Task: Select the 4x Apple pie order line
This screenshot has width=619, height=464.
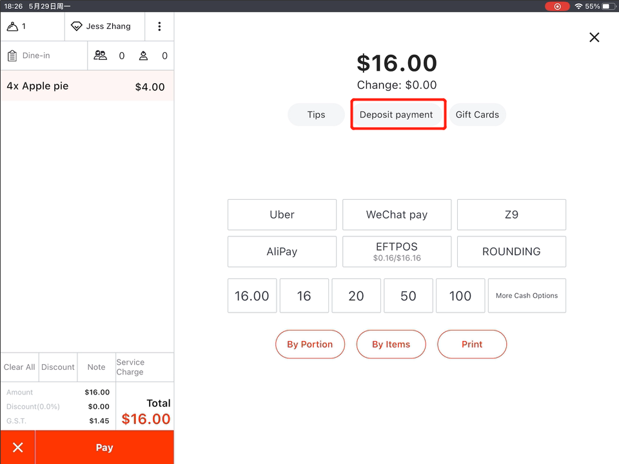Action: click(x=86, y=86)
